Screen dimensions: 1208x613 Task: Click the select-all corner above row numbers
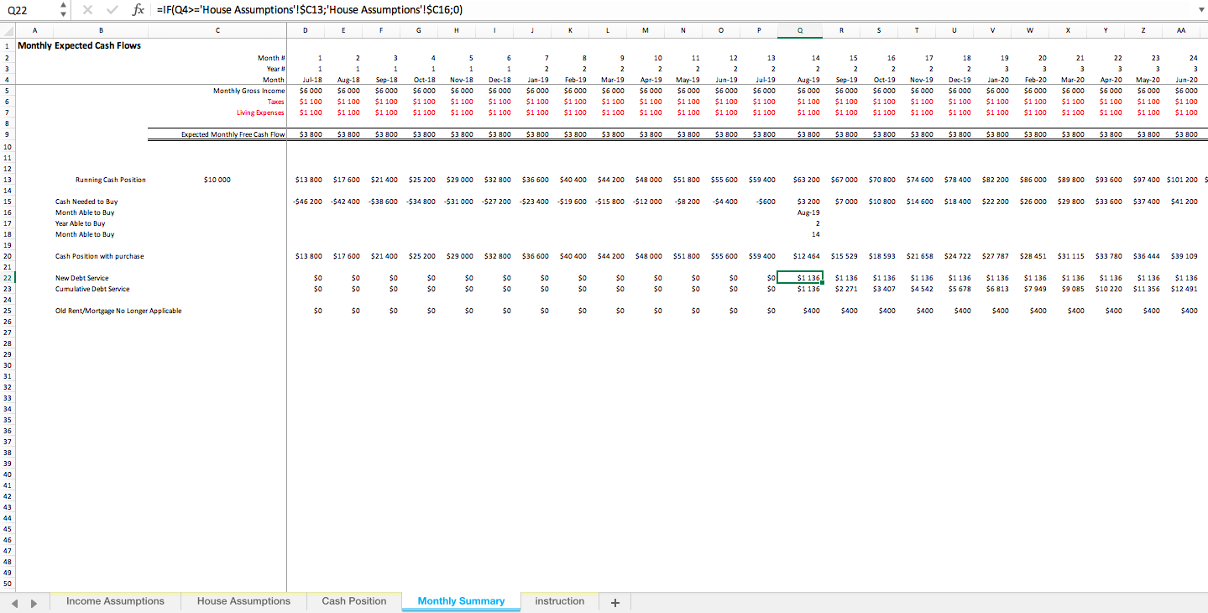pos(7,29)
